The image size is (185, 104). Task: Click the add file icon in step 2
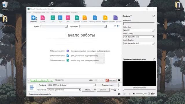tap(68, 56)
